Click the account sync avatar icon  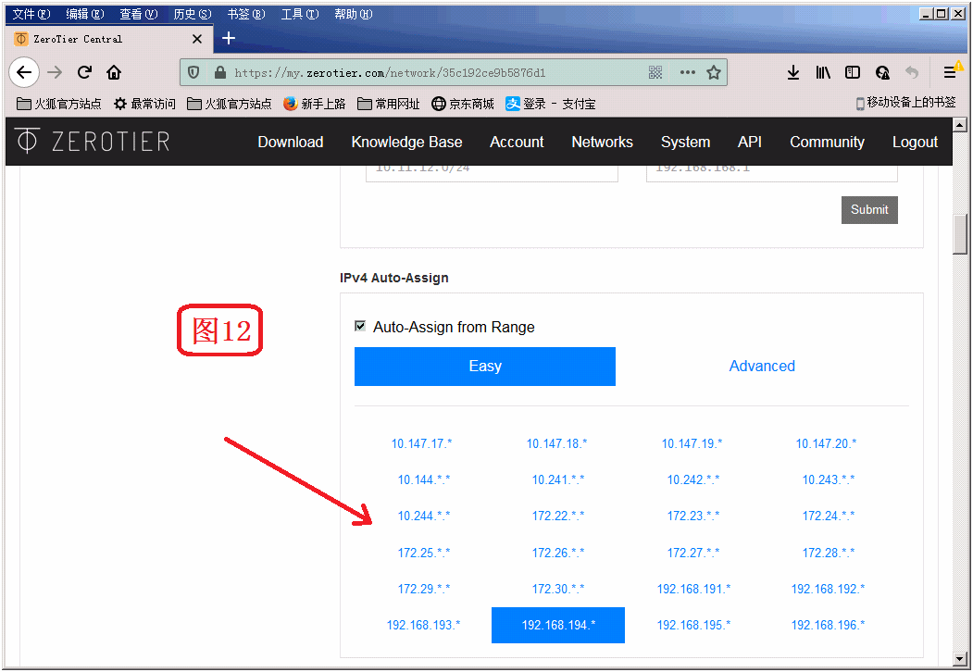click(882, 72)
